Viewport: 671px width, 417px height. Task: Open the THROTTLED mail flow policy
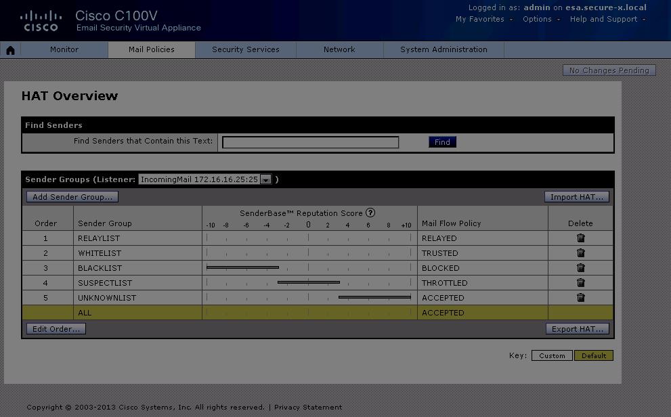445,283
